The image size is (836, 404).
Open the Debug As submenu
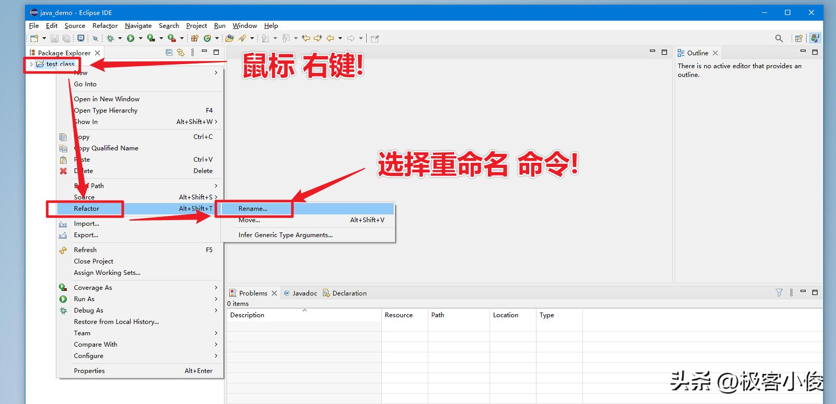140,310
